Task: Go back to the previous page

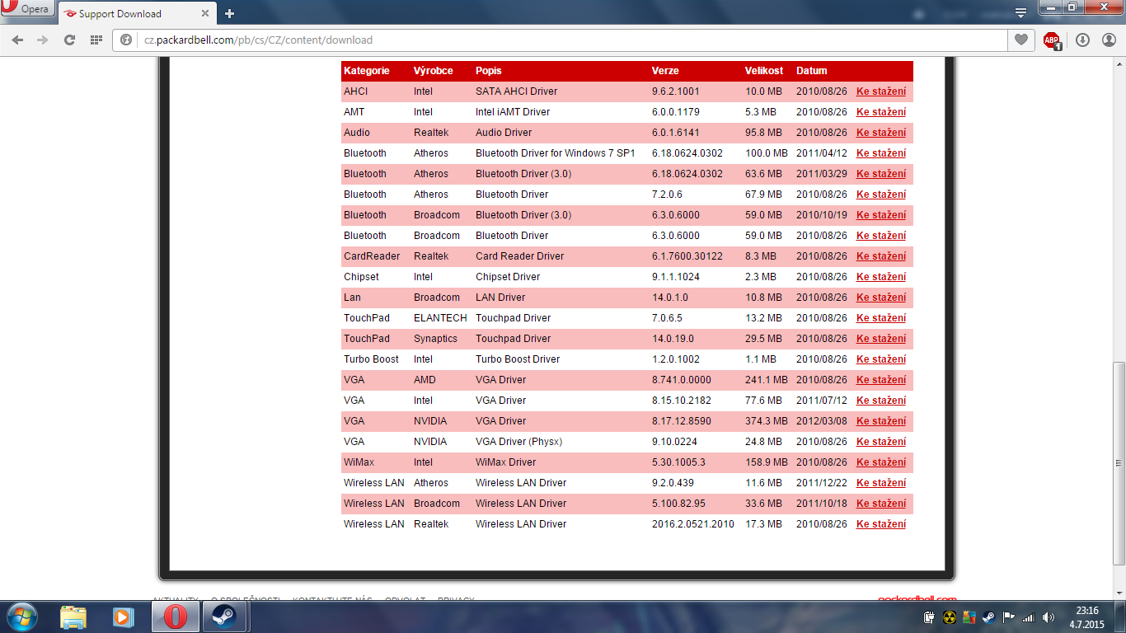Action: [17, 40]
